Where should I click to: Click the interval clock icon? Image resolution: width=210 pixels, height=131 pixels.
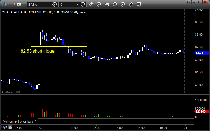83,4
